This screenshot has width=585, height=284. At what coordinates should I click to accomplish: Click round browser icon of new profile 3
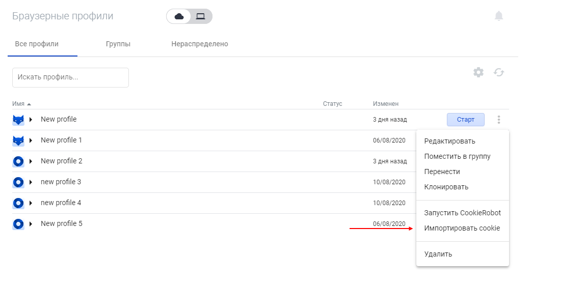pos(18,182)
